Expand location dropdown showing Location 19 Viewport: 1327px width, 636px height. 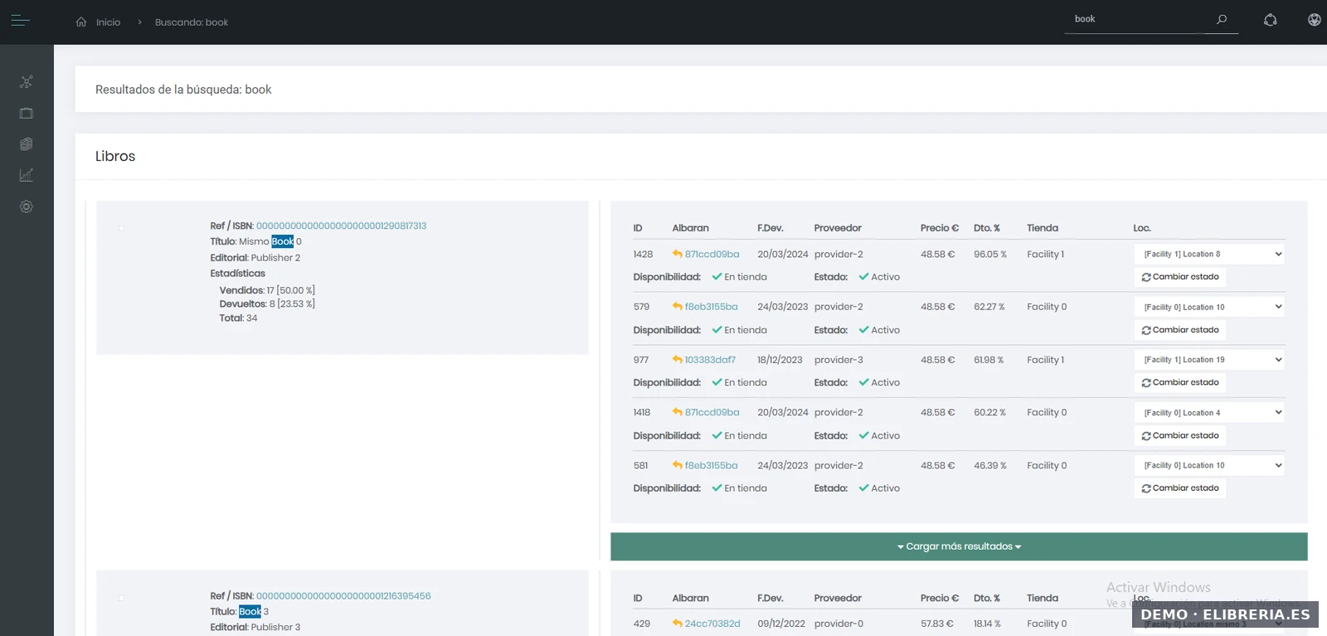click(1208, 360)
